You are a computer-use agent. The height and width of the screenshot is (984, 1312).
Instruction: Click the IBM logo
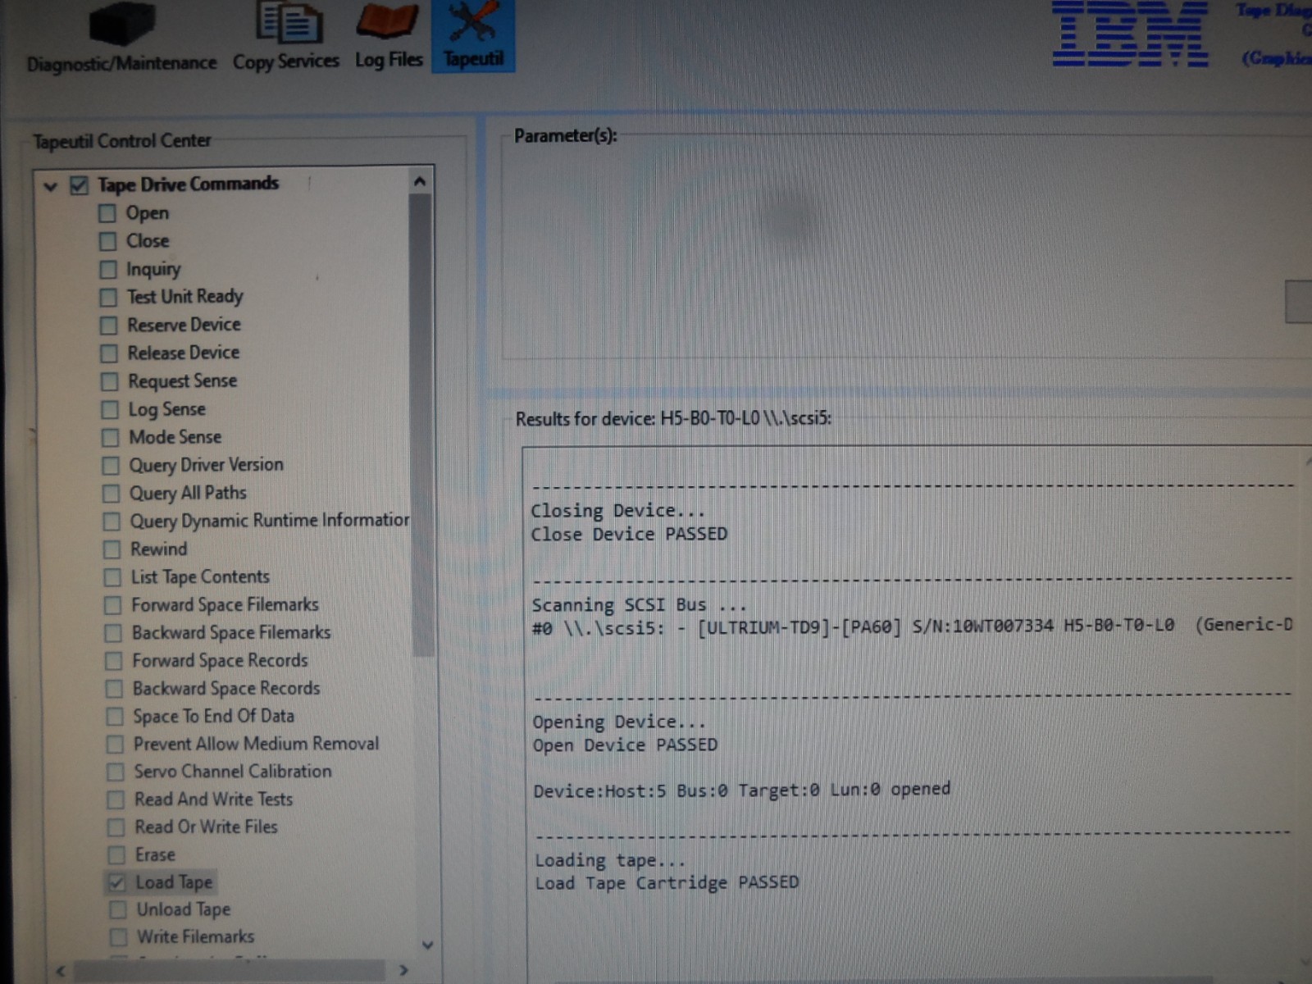click(x=1129, y=34)
